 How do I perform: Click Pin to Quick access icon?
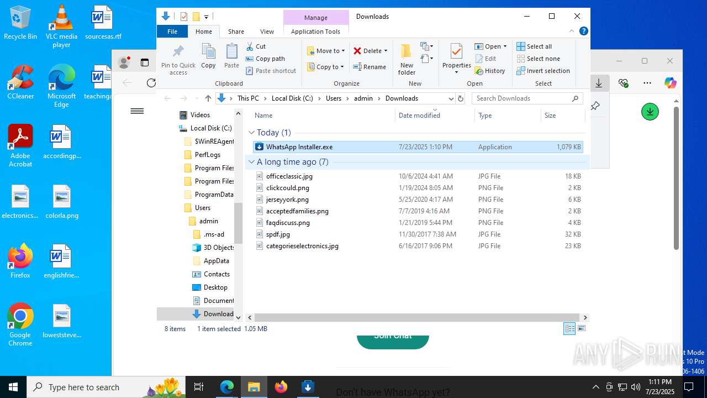tap(178, 60)
